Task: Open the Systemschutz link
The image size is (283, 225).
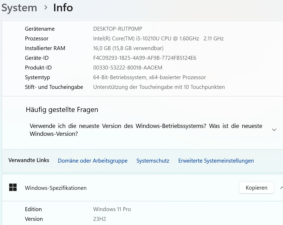Action: tap(153, 161)
